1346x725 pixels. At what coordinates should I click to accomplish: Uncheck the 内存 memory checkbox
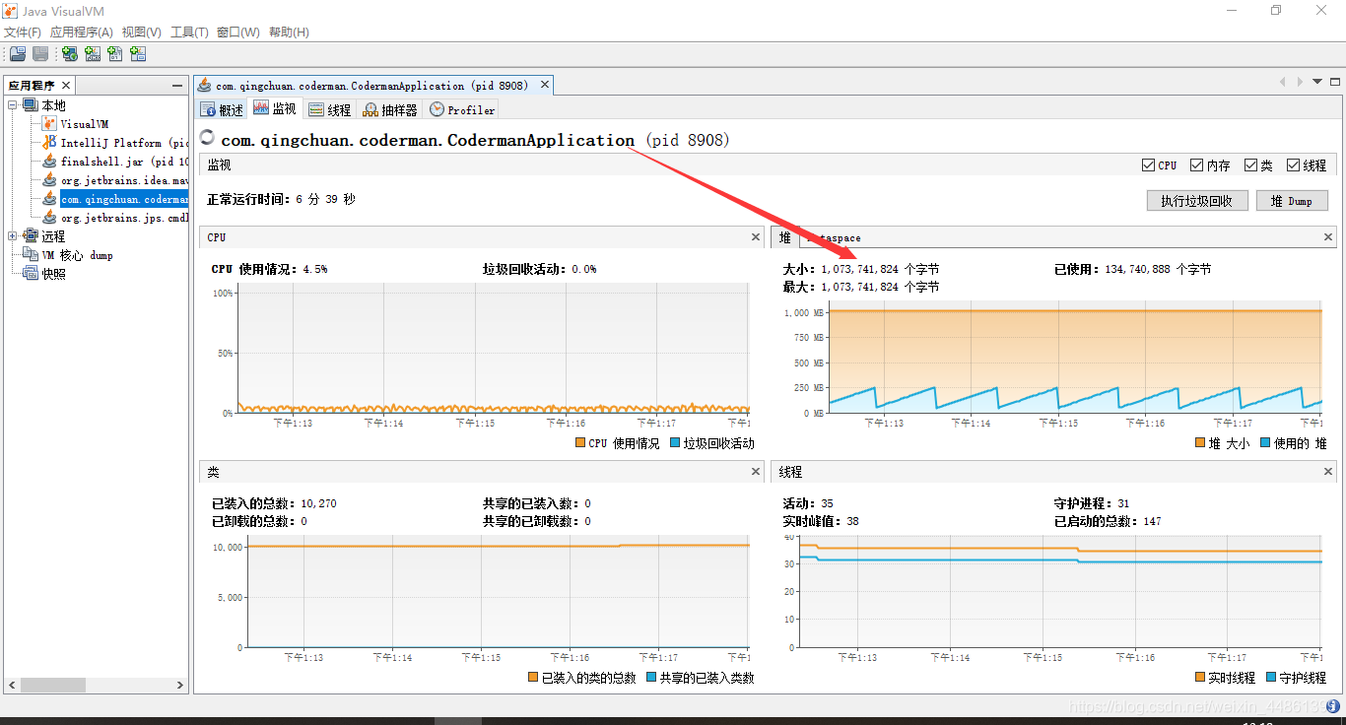click(x=1196, y=165)
